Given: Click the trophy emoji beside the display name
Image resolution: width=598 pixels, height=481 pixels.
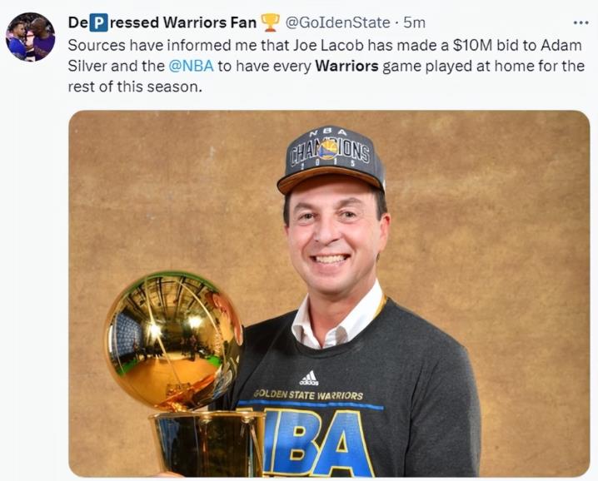Looking at the screenshot, I should 271,22.
